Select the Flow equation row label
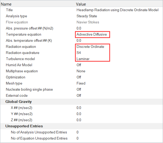The height and width of the screenshot is (143, 163). click(17, 22)
